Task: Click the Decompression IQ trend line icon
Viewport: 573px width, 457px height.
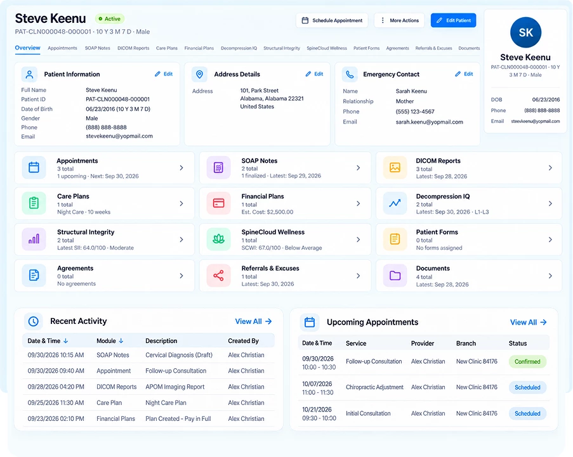Action: tap(395, 203)
